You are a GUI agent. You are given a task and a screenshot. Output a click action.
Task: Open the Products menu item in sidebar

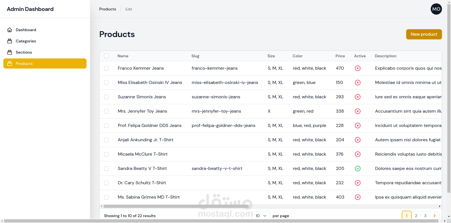[x=24, y=63]
